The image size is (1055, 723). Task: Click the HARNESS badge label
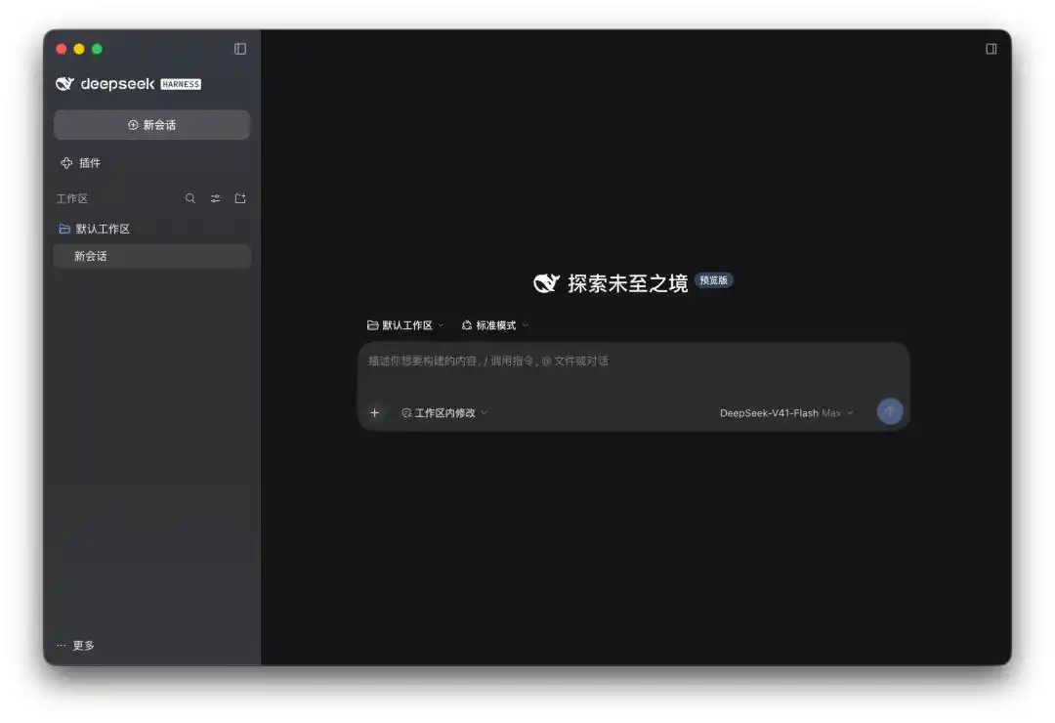(181, 84)
